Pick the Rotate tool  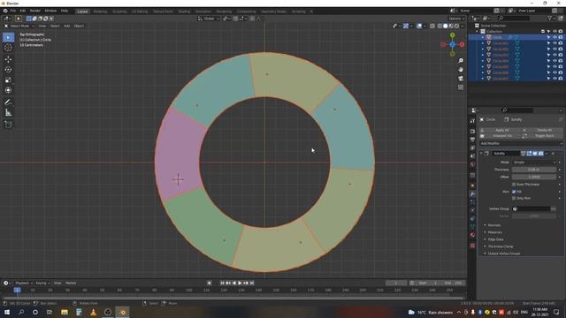tap(8, 70)
